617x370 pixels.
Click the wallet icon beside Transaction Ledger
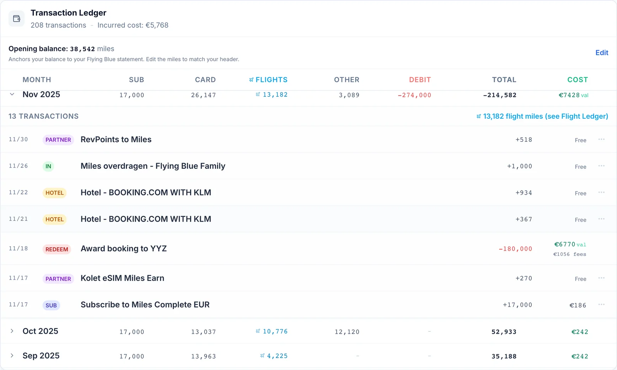coord(17,18)
